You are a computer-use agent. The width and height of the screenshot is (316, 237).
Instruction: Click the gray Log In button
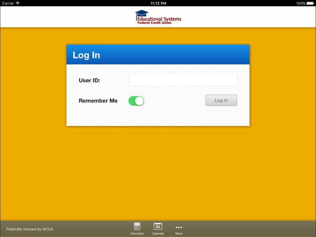pyautogui.click(x=221, y=100)
